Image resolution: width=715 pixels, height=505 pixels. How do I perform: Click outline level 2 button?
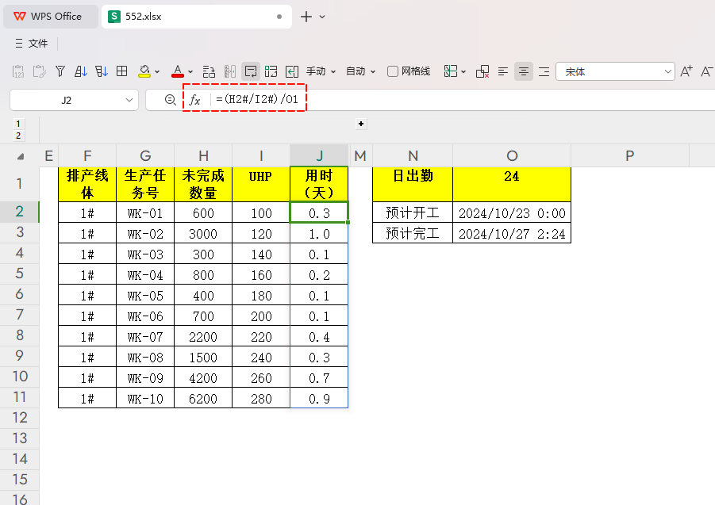18,136
